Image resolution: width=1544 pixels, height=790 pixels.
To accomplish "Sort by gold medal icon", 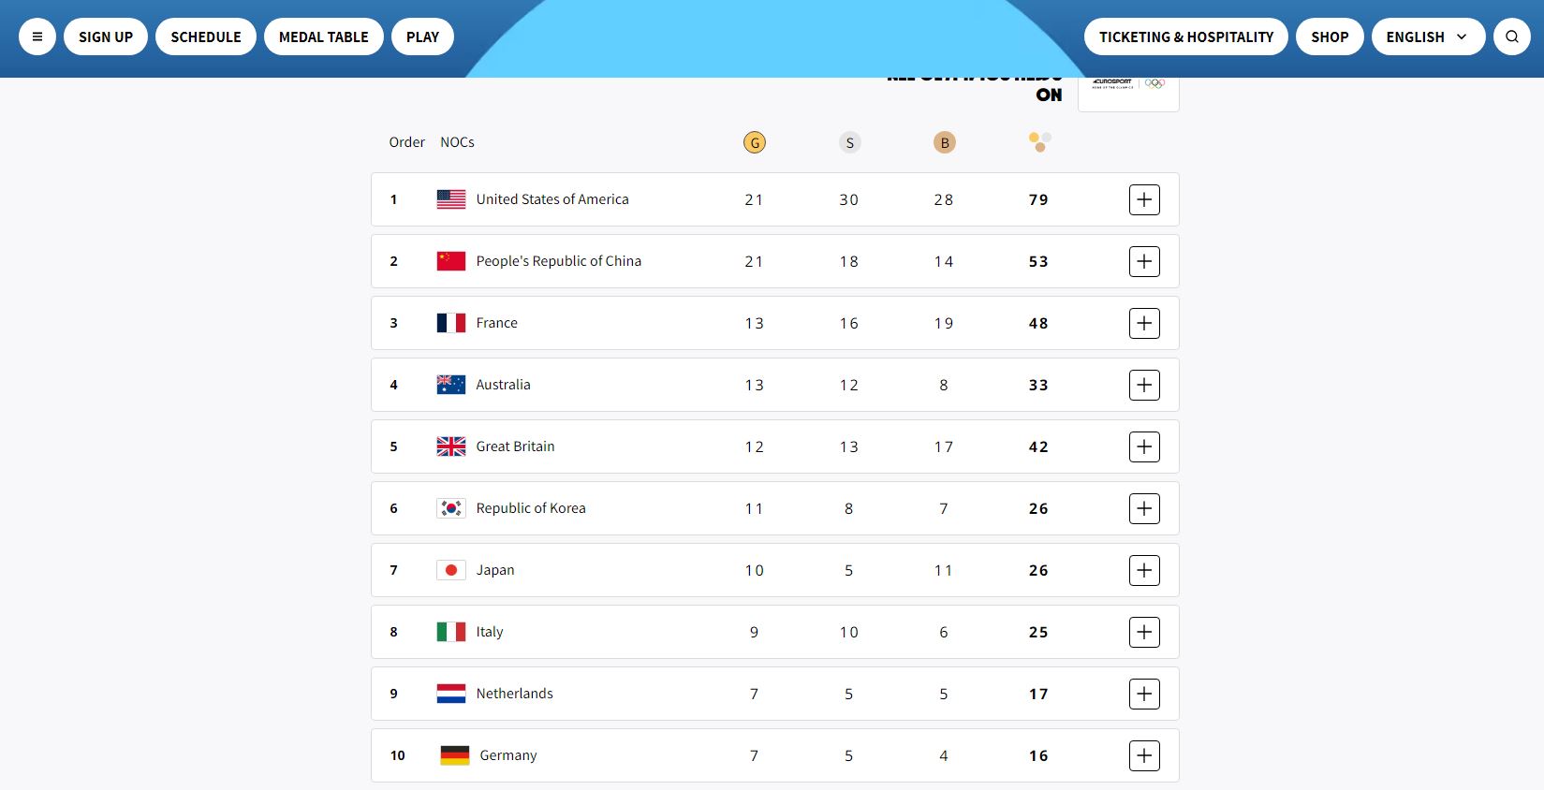I will (754, 142).
